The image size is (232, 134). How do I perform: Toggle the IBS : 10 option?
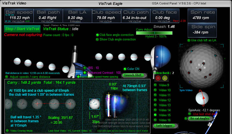point(85,68)
